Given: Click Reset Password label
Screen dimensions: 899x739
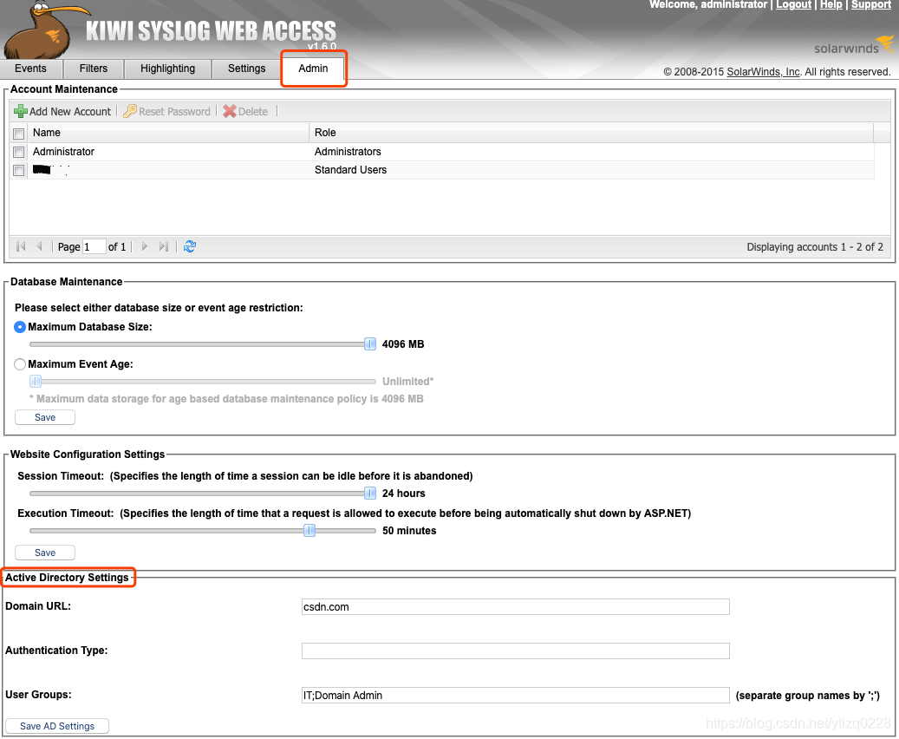Looking at the screenshot, I should pyautogui.click(x=174, y=112).
